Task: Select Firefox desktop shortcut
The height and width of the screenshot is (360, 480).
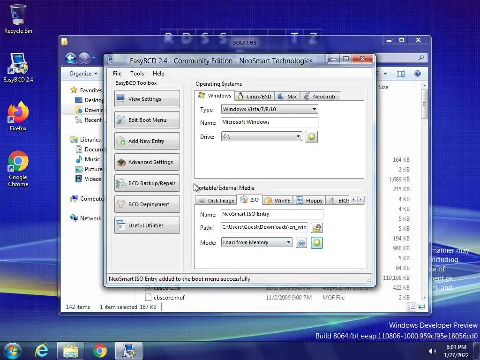Action: click(18, 116)
